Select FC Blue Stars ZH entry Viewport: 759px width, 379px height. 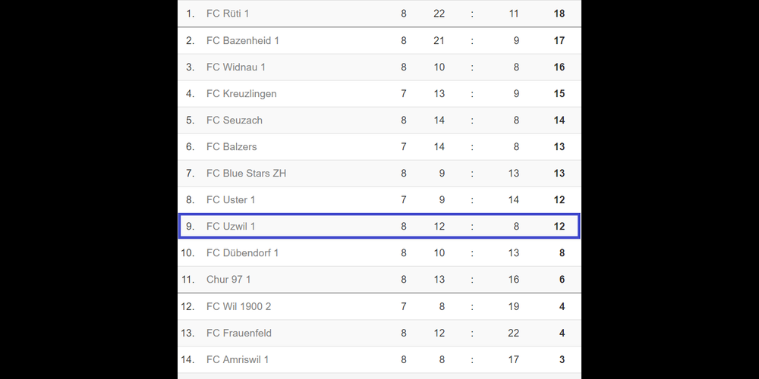tap(246, 173)
